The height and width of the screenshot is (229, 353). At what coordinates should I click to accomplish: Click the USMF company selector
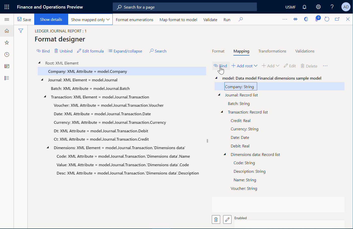(x=290, y=7)
